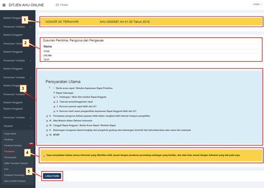Screen dimensions: 264x188
Task: Open the Pesan envelope icon
Action: (58, 5)
